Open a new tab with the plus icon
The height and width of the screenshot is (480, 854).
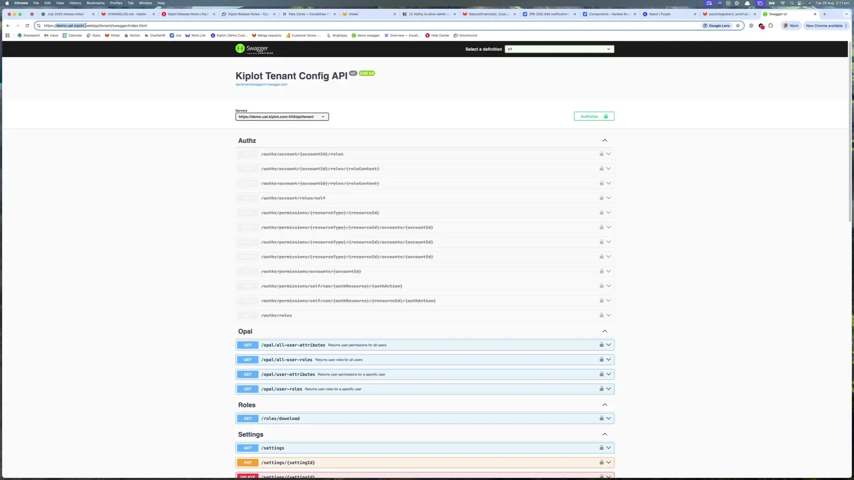point(825,14)
